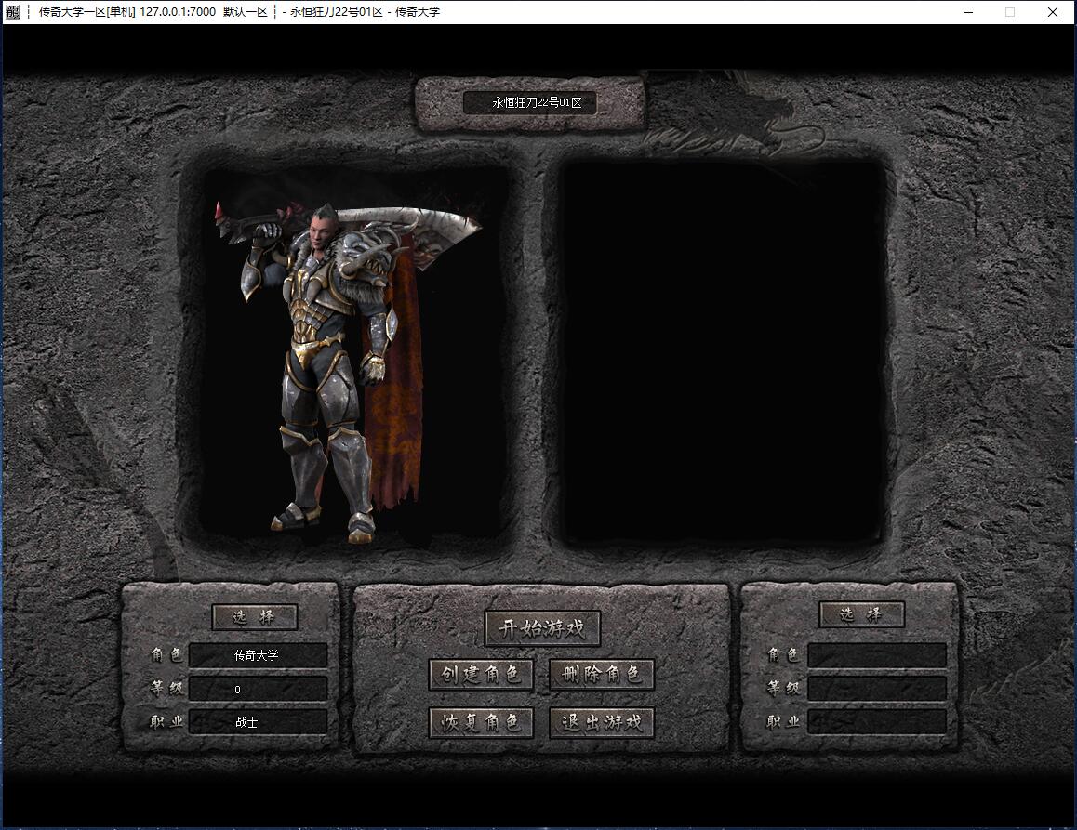Image resolution: width=1077 pixels, height=830 pixels.
Task: Click the empty 等级 field in the right panel
Action: click(877, 689)
